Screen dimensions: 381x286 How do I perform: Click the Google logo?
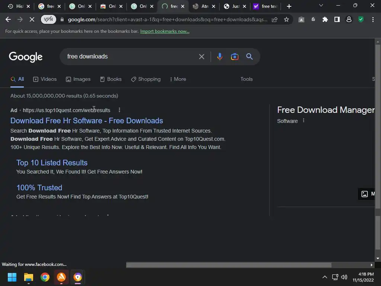pos(26,57)
